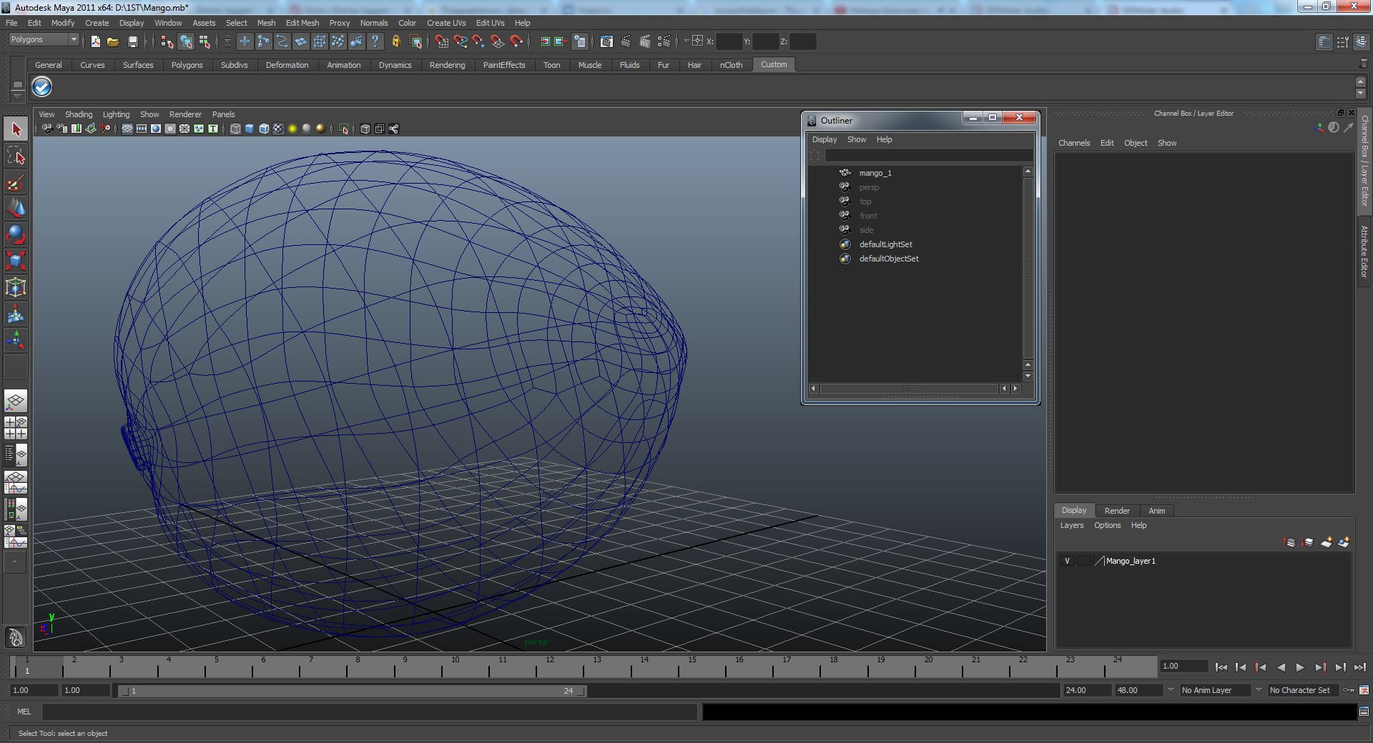Viewport: 1373px width, 743px height.
Task: Click the New Scene icon
Action: click(x=96, y=41)
